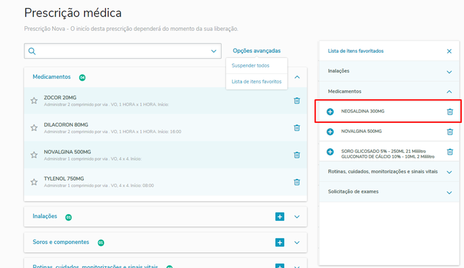Viewport: 464px width, 268px height.
Task: Collapse the Medicamentos prescription section
Action: click(297, 77)
